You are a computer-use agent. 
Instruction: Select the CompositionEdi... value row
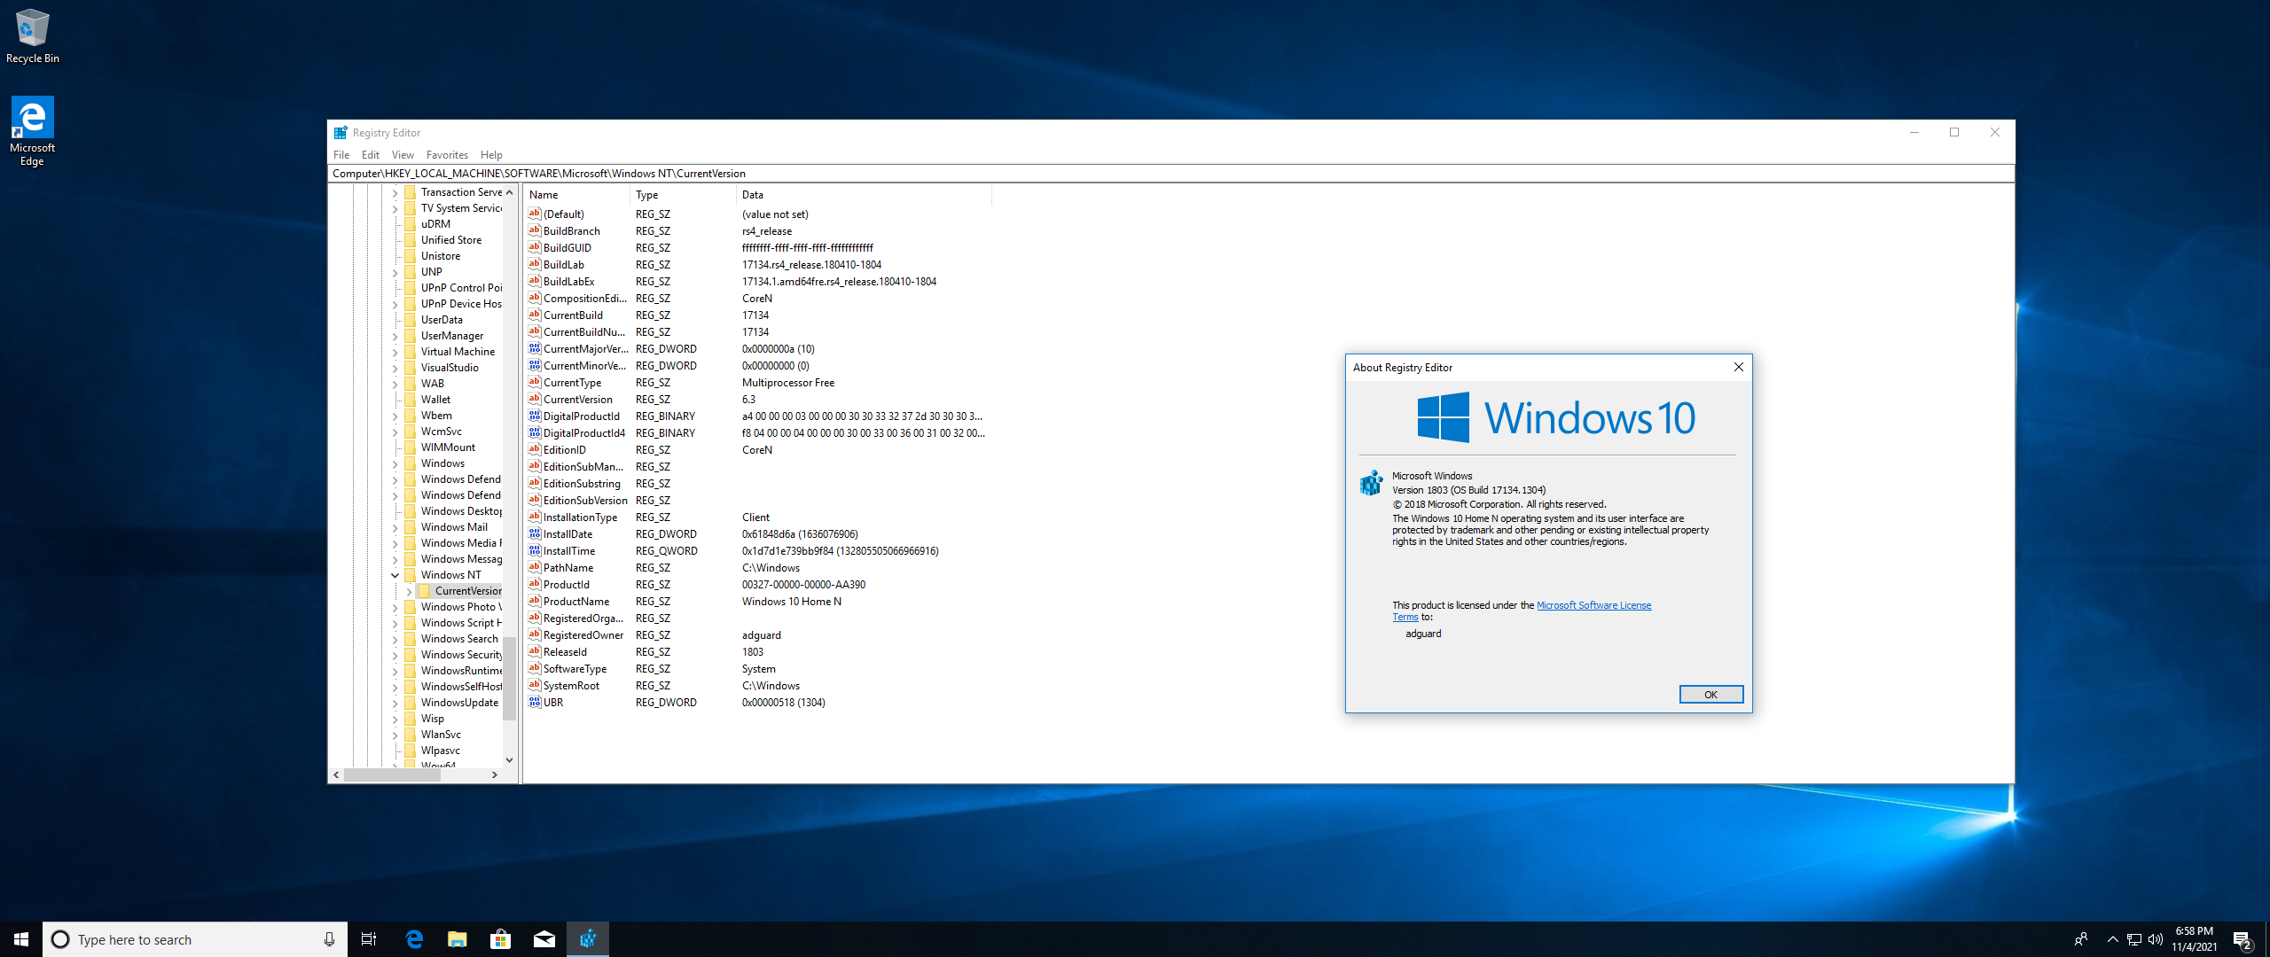(x=758, y=298)
